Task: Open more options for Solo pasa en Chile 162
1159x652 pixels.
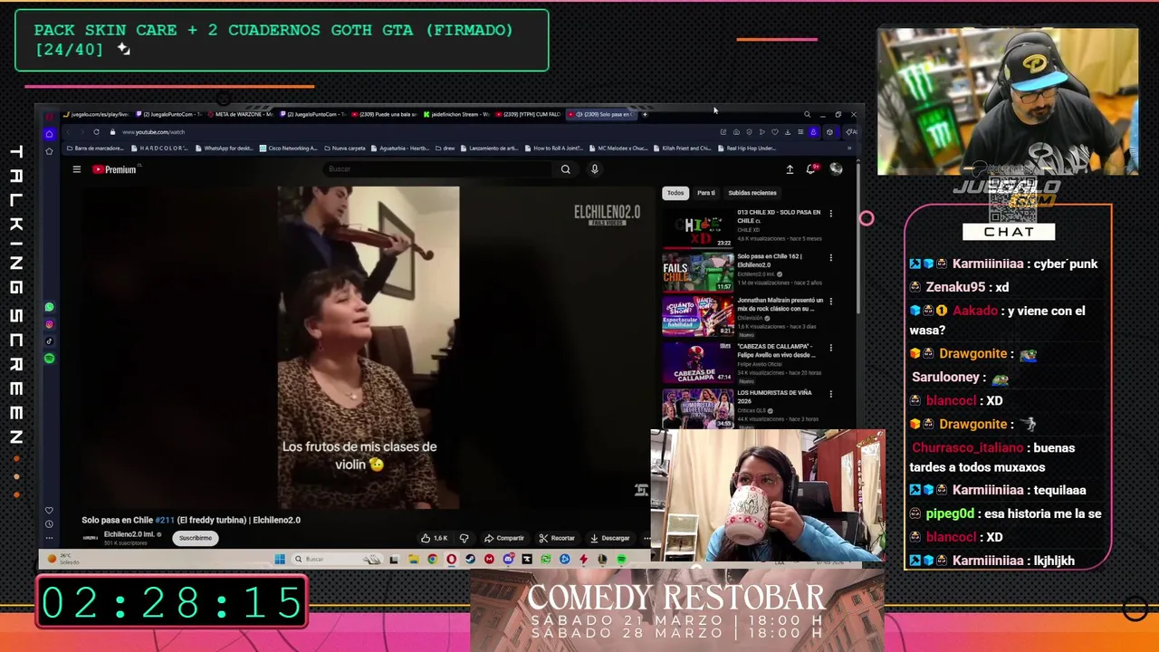Action: click(x=830, y=257)
